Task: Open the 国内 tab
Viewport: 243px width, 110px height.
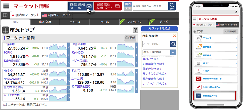Action: 16,22
